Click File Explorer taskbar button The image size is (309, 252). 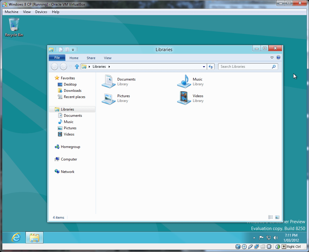click(34, 237)
